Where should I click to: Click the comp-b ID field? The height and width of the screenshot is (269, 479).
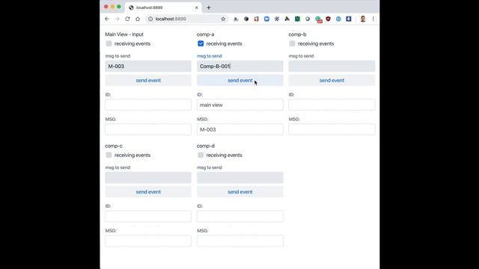(x=332, y=105)
